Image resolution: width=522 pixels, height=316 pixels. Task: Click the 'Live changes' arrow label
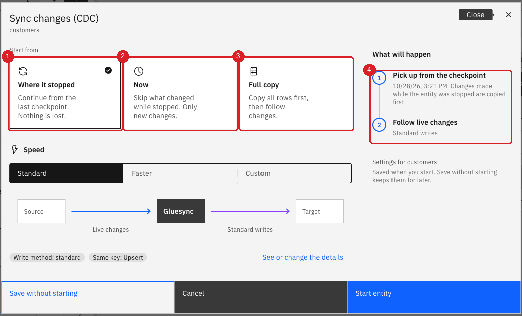tap(111, 230)
